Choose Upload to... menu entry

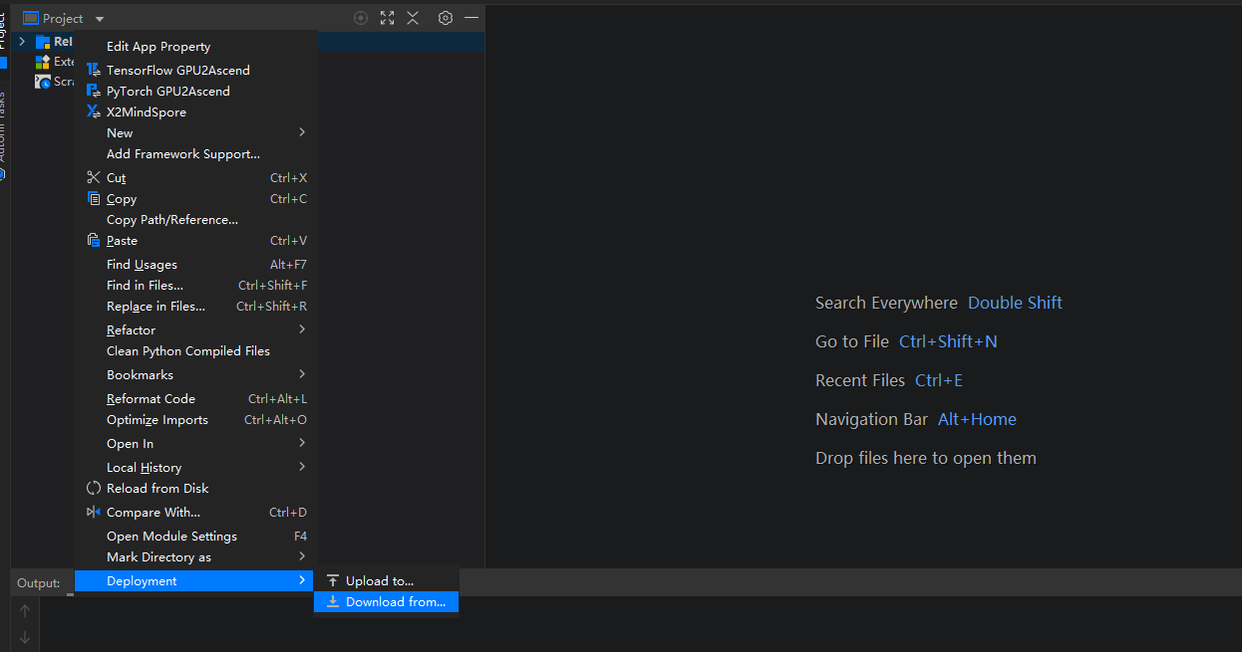click(x=379, y=580)
